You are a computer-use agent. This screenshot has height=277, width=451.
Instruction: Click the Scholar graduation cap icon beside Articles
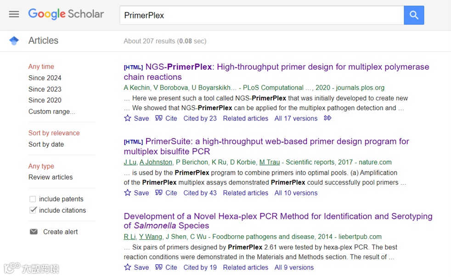(x=14, y=40)
